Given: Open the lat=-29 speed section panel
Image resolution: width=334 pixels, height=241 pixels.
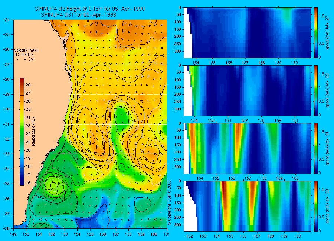Looking at the screenshot, I should (x=247, y=90).
